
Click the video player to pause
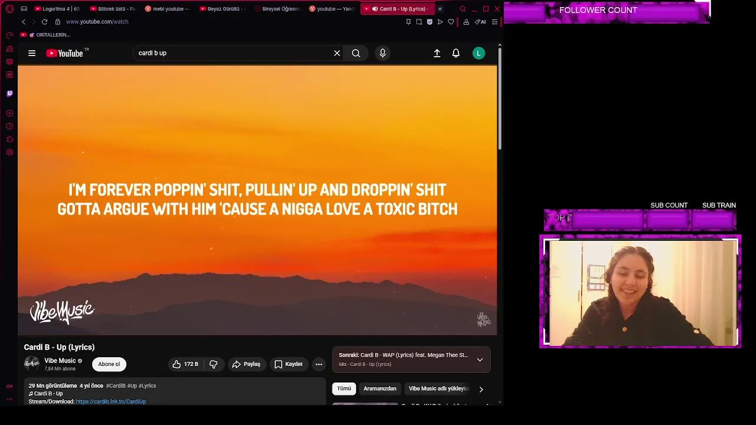click(x=258, y=200)
